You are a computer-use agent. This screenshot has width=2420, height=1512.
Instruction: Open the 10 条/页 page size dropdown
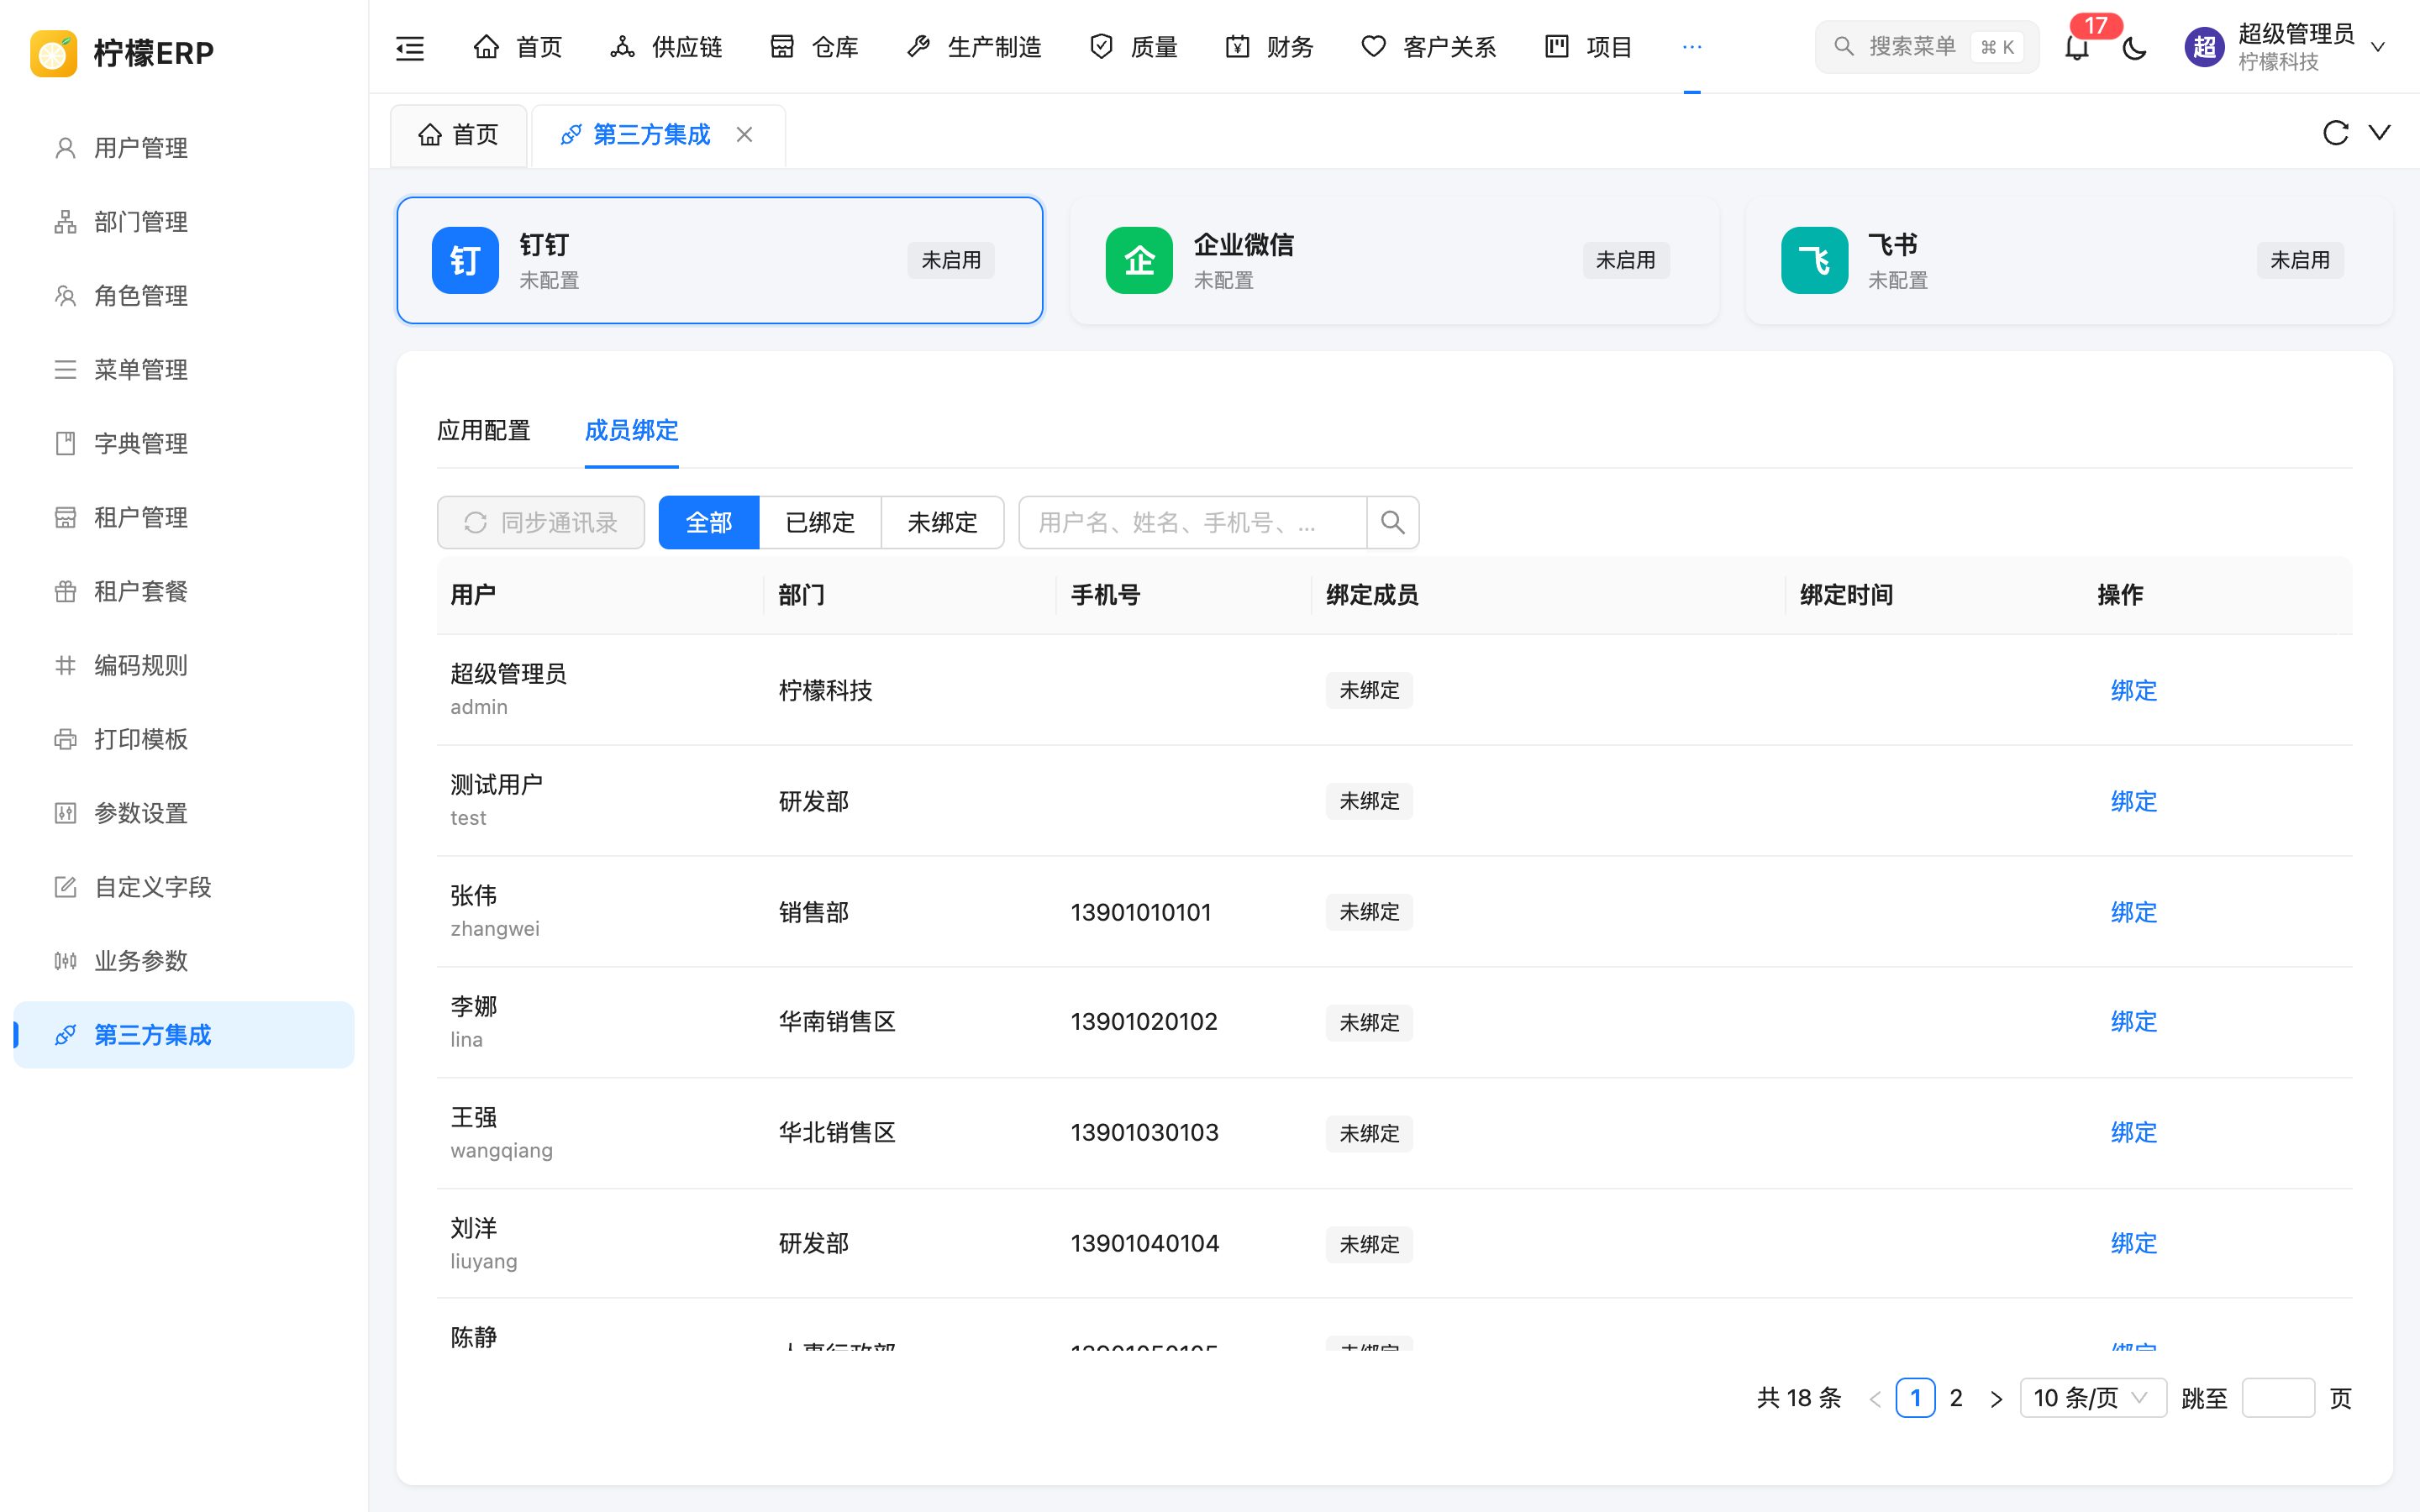coord(2093,1397)
